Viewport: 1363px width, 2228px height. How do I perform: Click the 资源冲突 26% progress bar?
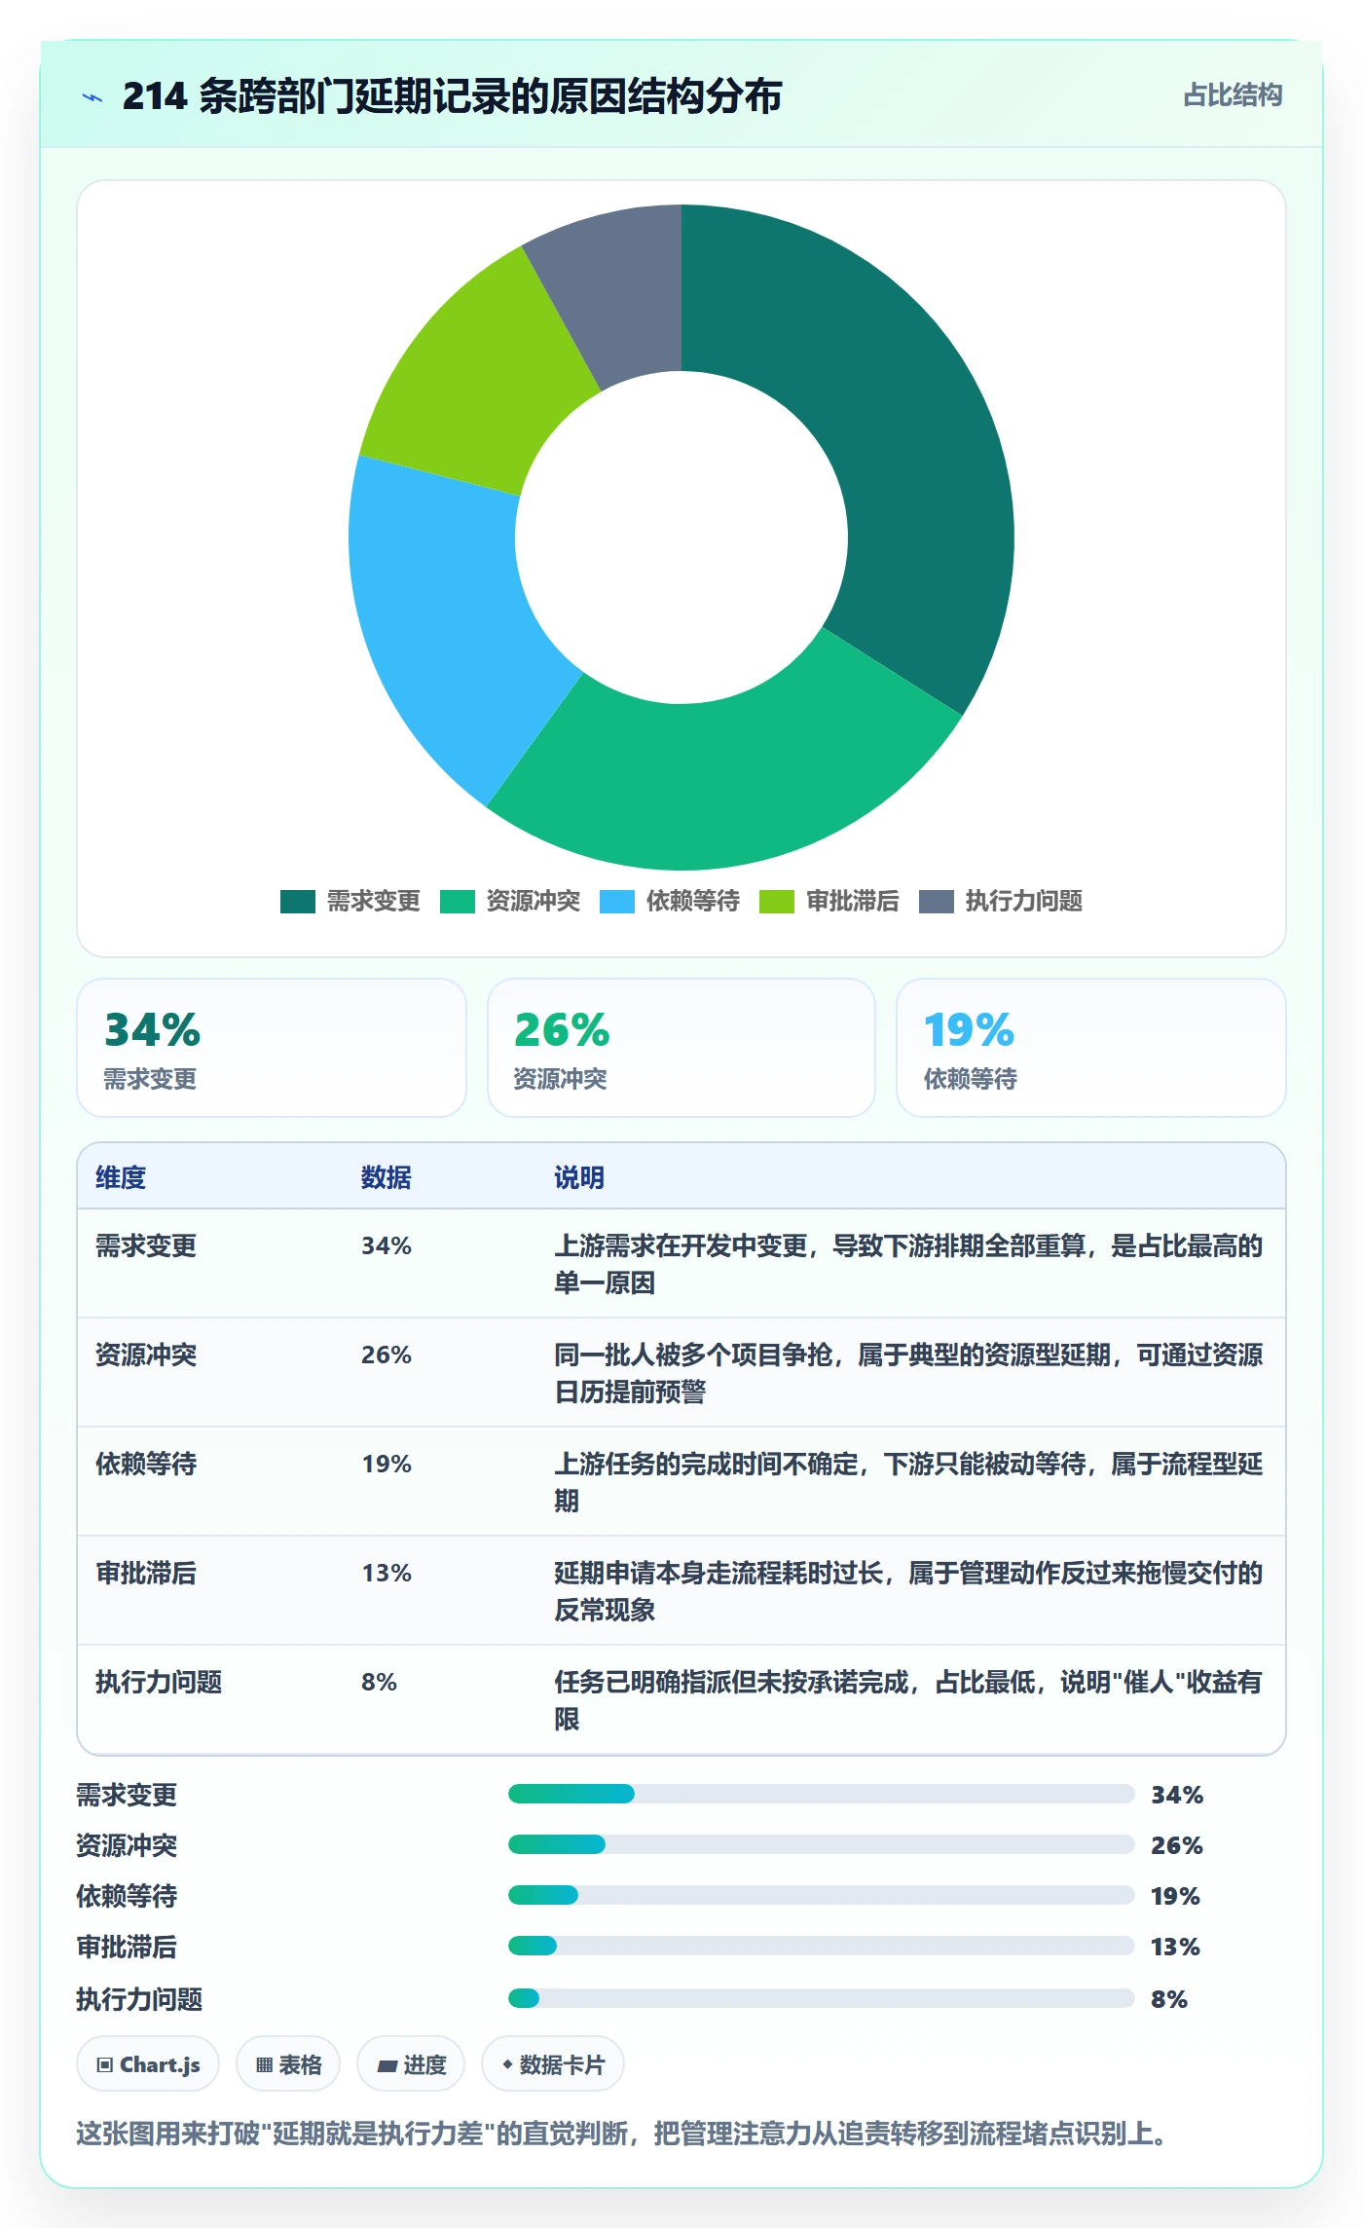click(821, 1844)
